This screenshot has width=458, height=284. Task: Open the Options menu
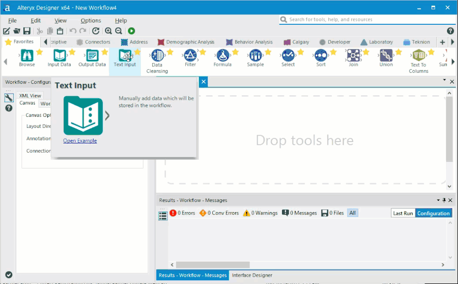91,21
